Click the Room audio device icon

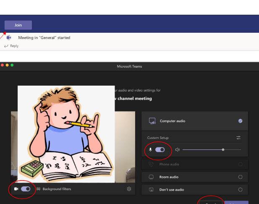[x=151, y=177]
